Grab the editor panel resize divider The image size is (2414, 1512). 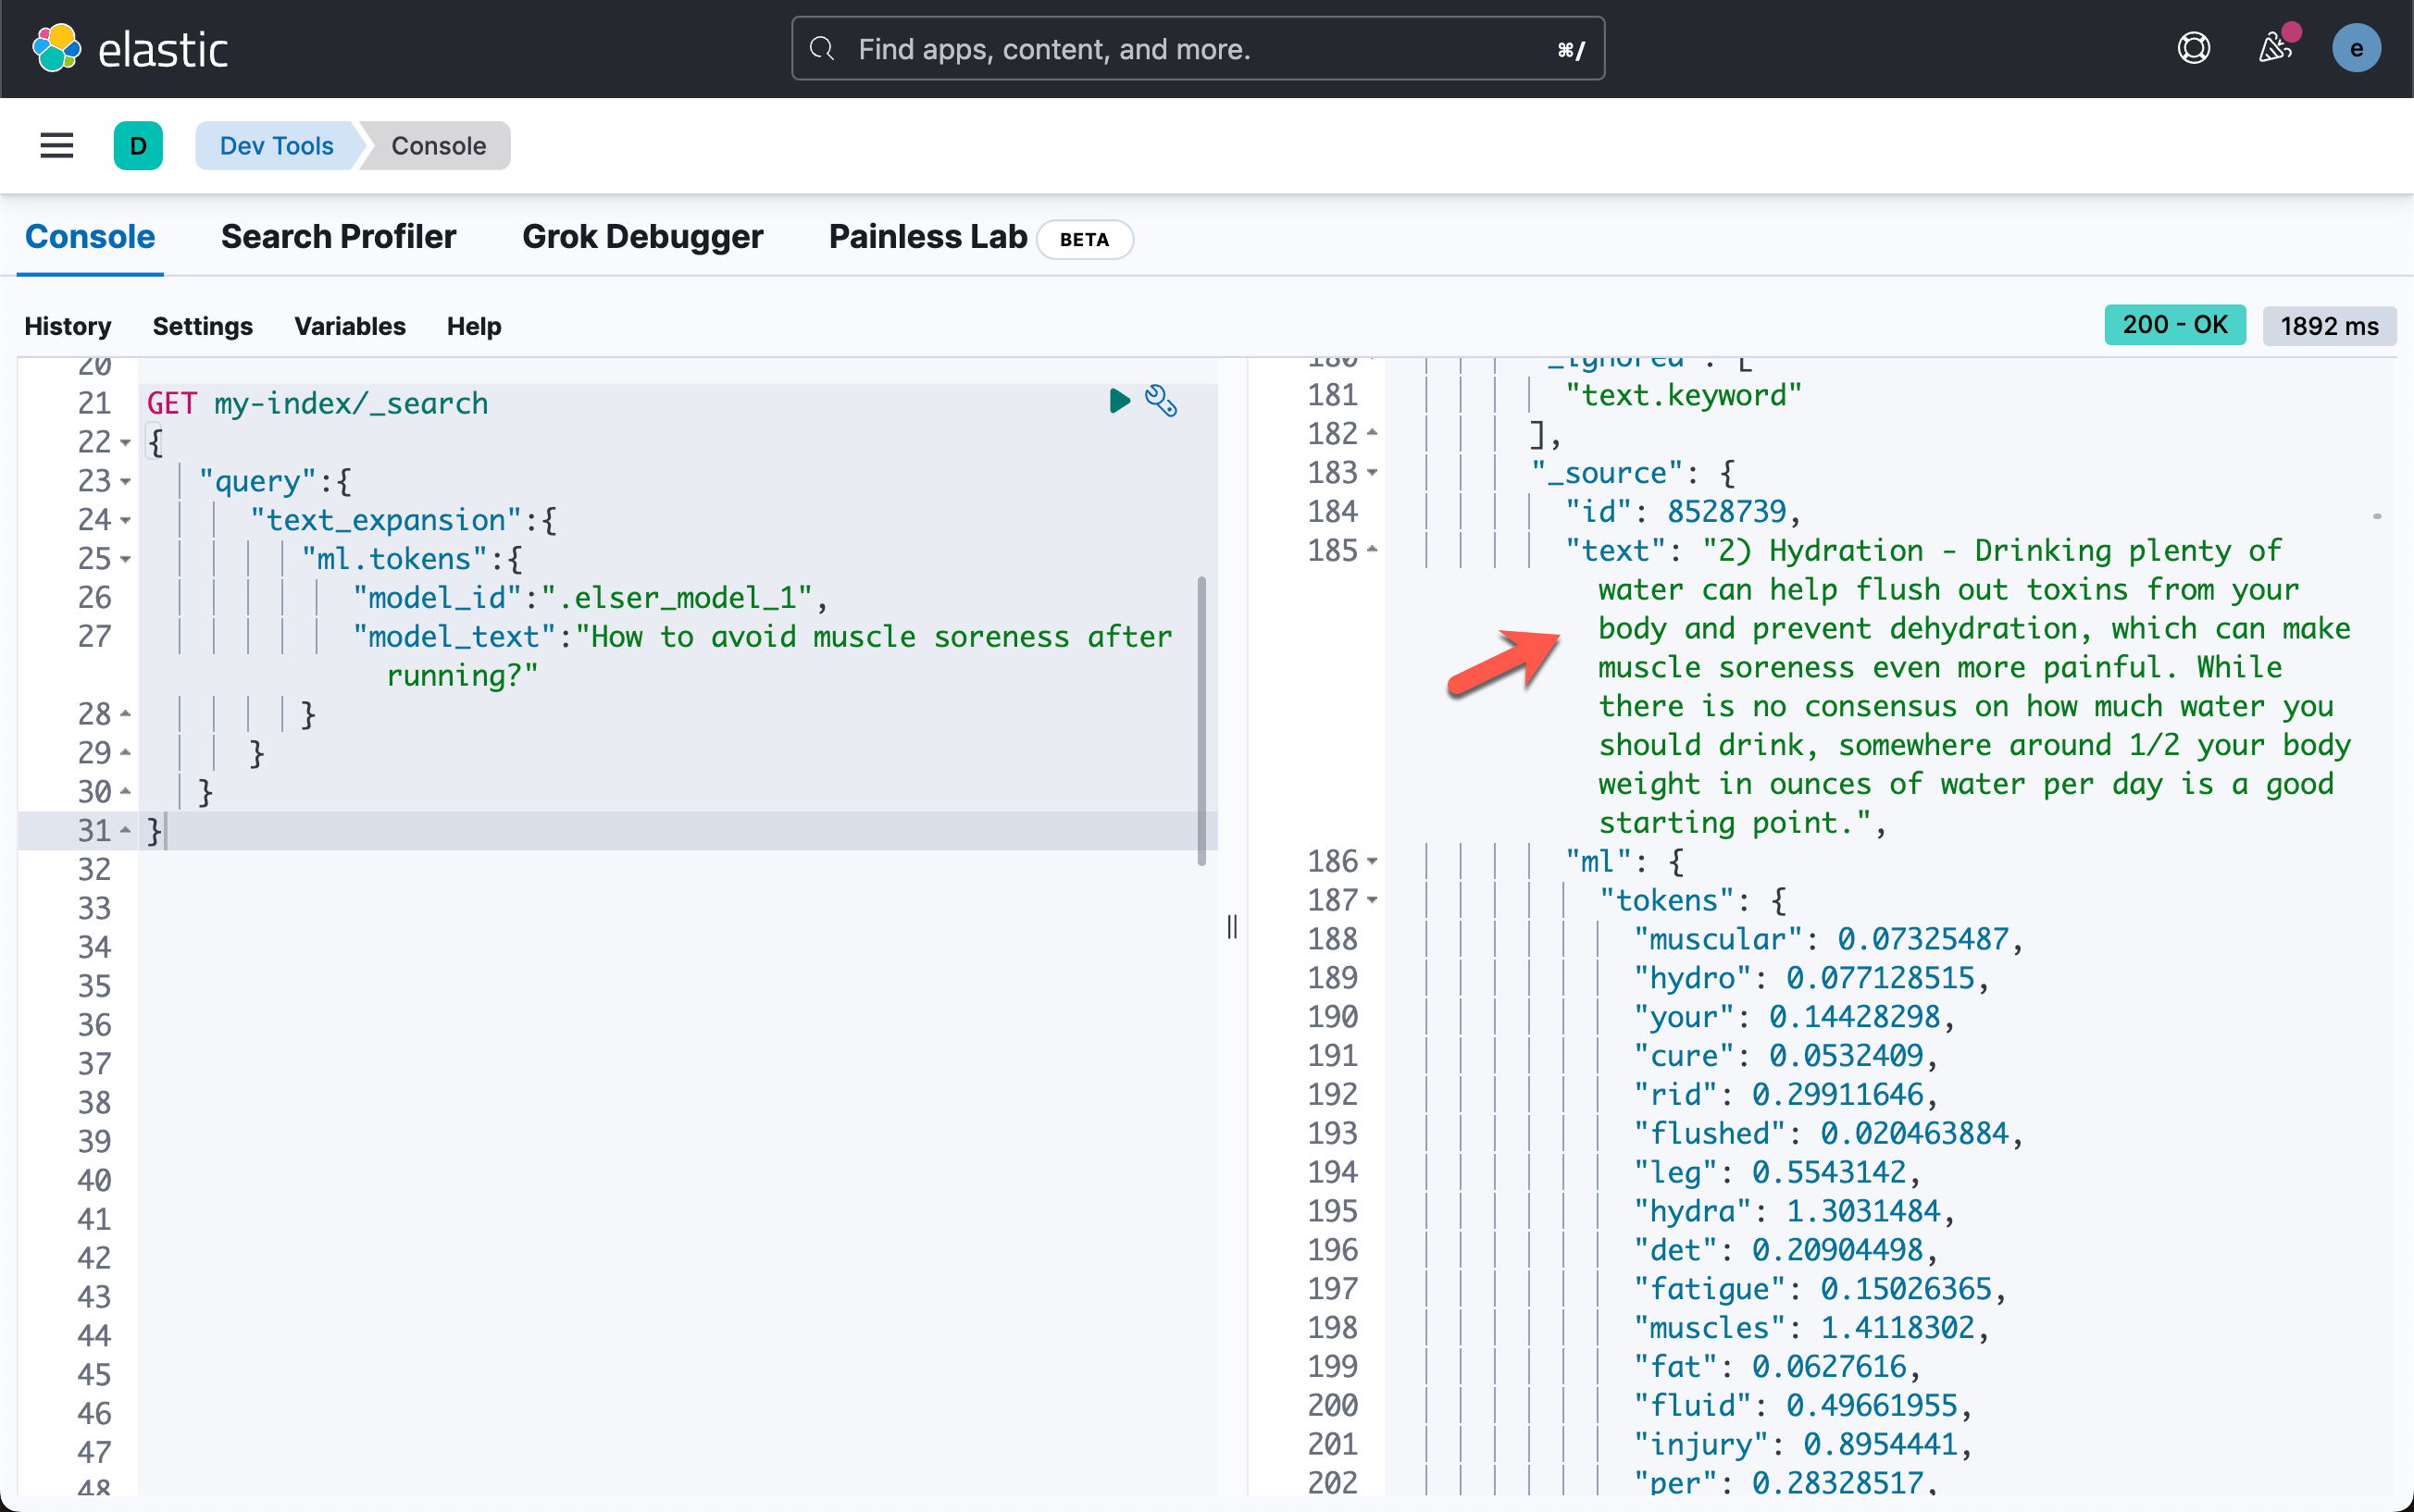pyautogui.click(x=1232, y=927)
